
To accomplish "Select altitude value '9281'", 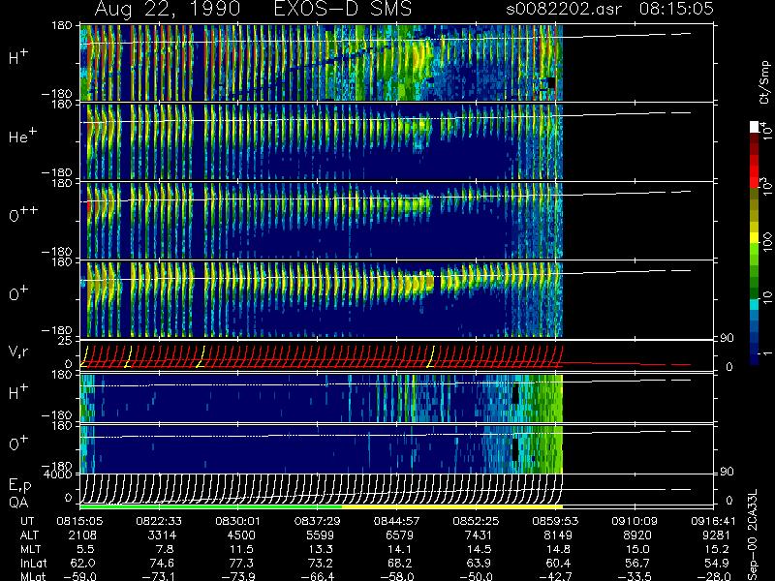I will (x=717, y=535).
